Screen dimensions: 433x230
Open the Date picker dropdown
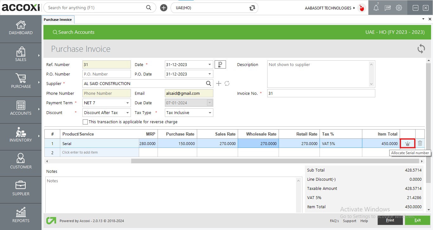[x=210, y=64]
